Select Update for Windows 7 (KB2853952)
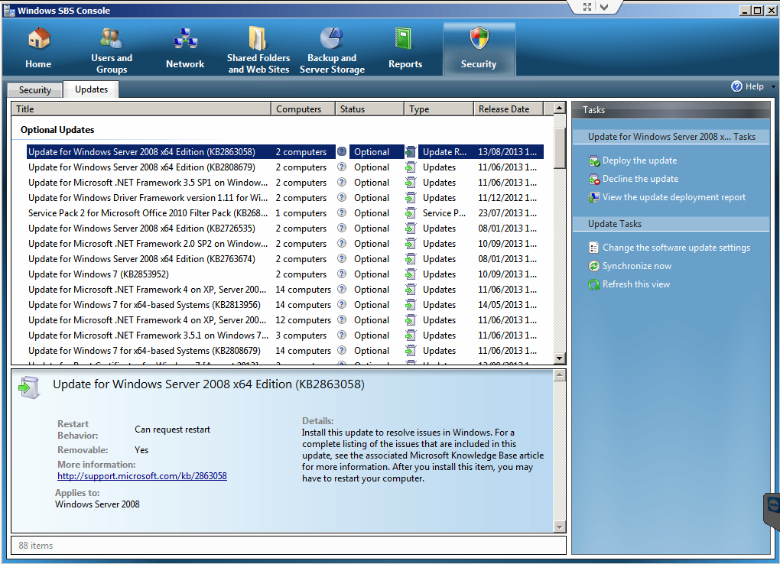This screenshot has width=780, height=564. tap(284, 274)
